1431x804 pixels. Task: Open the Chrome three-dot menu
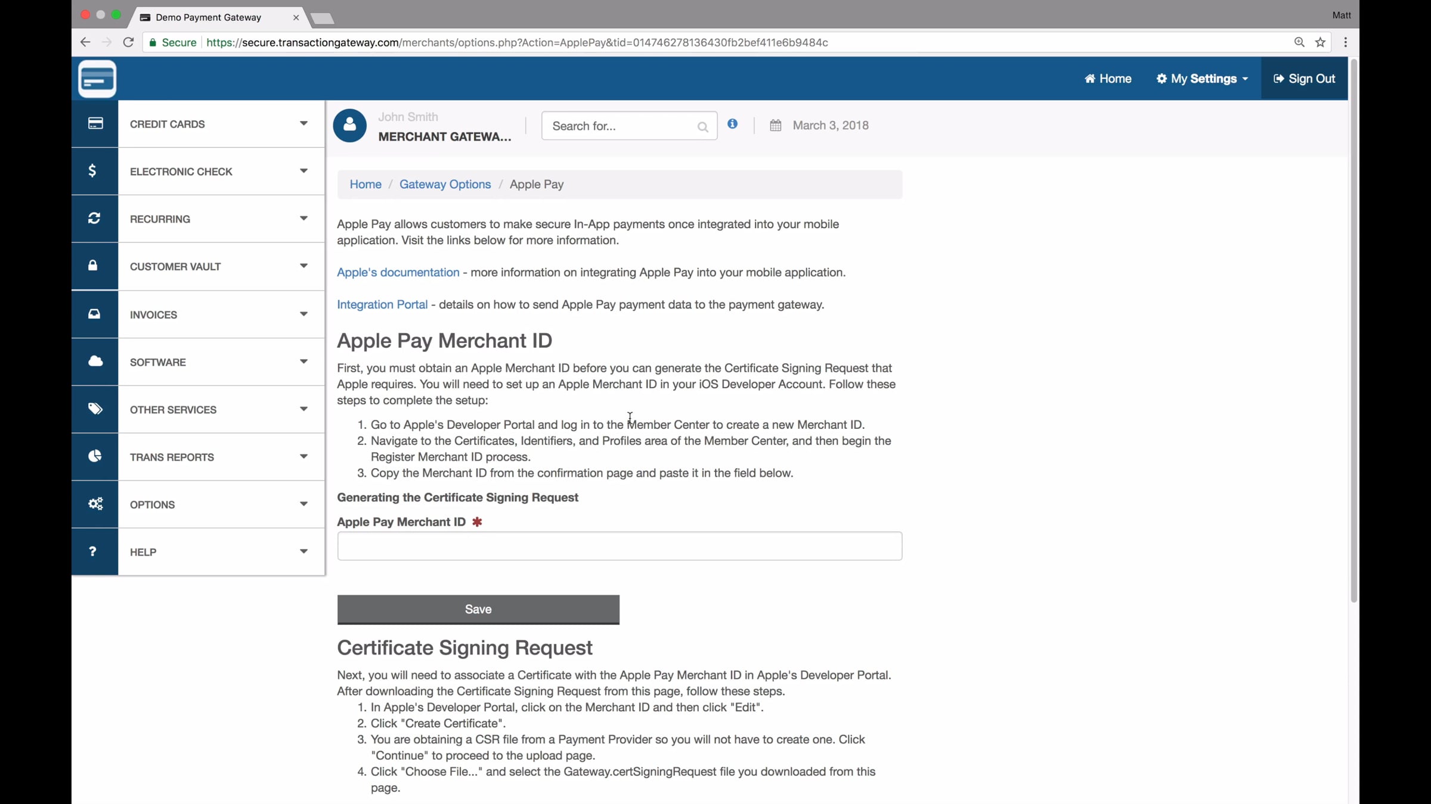pos(1346,42)
